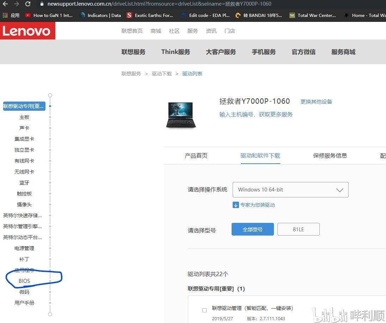Switch to the 驱动和软件下载 tab
Viewport: 386px width, 323px height.
[261, 156]
